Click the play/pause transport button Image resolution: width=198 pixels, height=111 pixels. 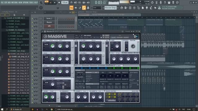point(51,3)
